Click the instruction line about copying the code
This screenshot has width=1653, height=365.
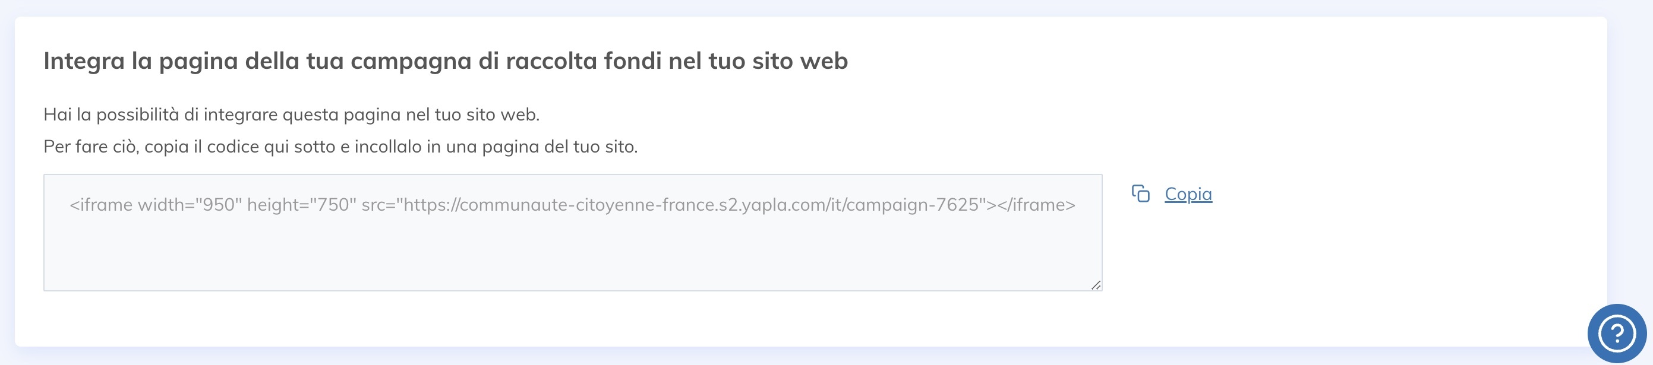coord(339,146)
